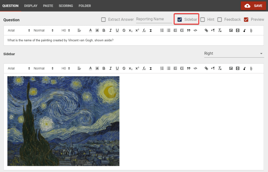
Task: Toggle italic in Question toolbar
Action: tap(110, 30)
